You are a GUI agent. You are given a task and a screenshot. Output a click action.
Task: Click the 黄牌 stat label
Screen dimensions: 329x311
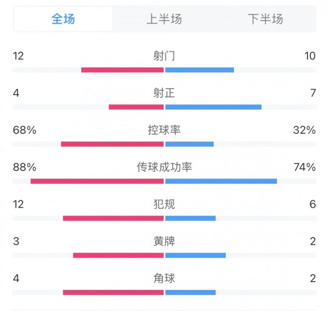click(x=164, y=241)
